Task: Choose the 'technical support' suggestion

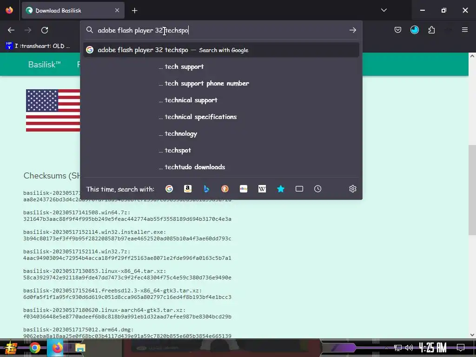Action: click(221, 100)
